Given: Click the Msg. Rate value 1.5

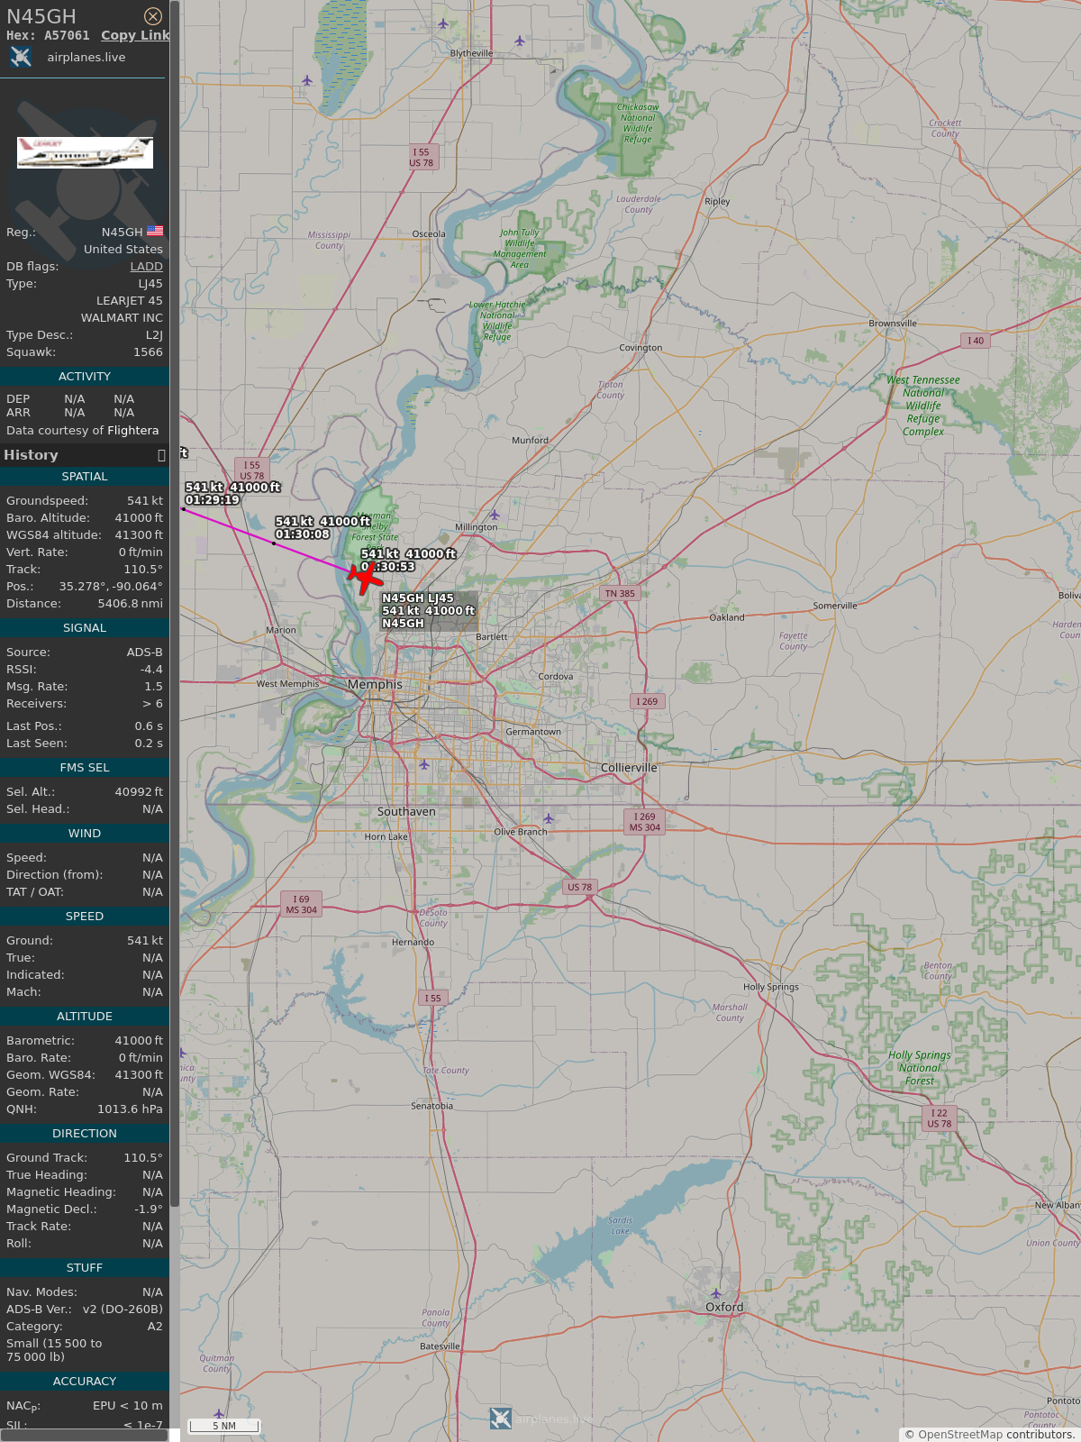Looking at the screenshot, I should coord(154,687).
